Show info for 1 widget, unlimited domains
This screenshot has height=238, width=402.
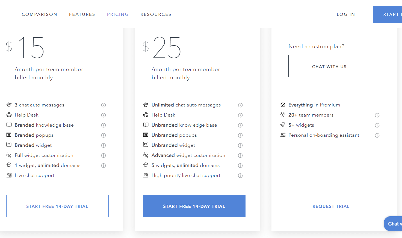tap(104, 166)
